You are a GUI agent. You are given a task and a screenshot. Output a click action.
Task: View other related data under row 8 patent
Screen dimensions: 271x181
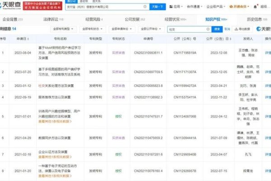(55, 176)
